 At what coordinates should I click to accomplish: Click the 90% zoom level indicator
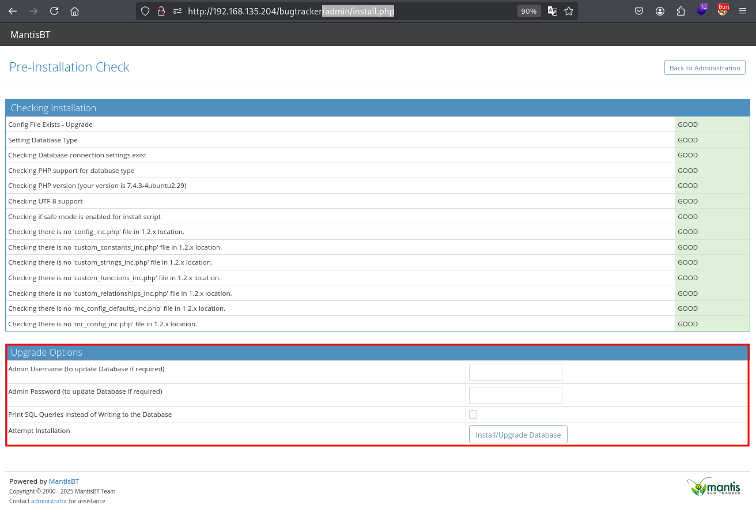(x=528, y=11)
